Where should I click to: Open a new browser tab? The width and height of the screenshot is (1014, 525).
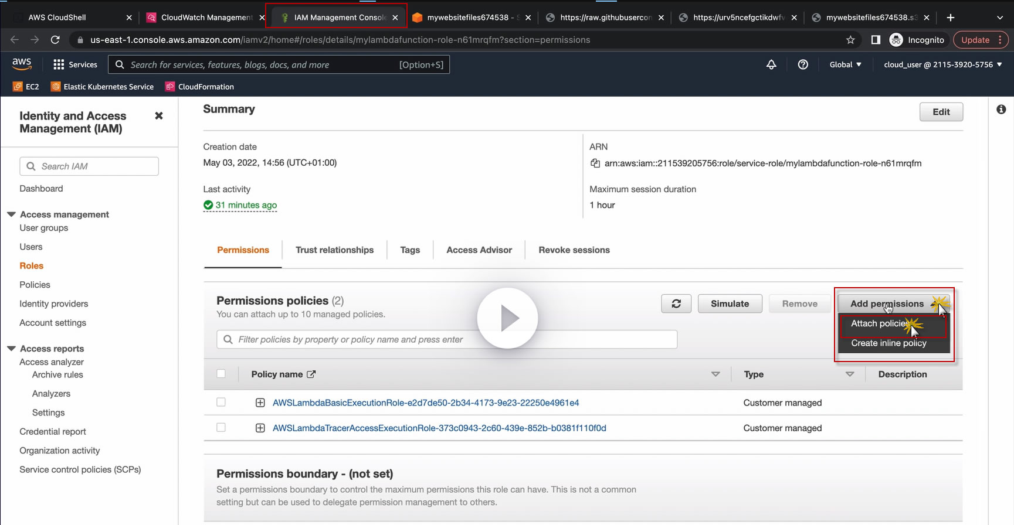tap(951, 18)
